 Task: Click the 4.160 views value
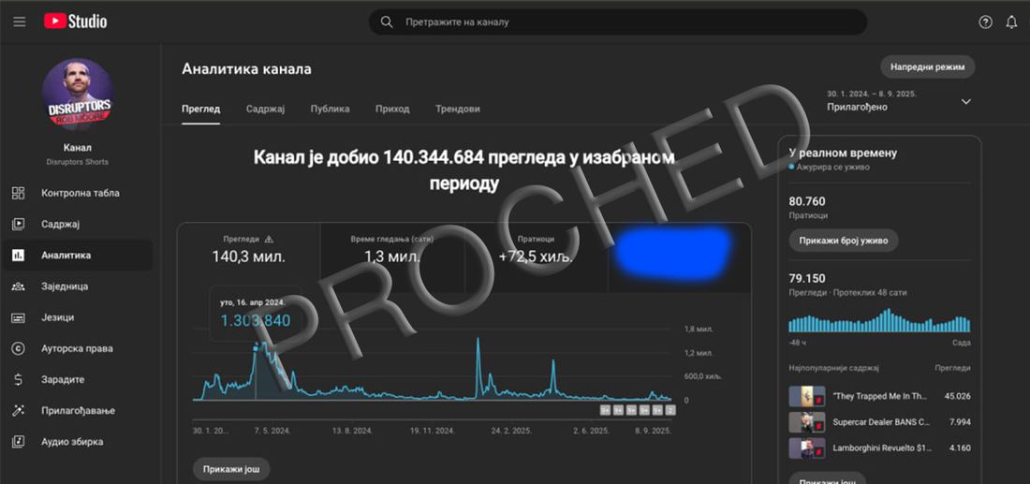(x=960, y=447)
